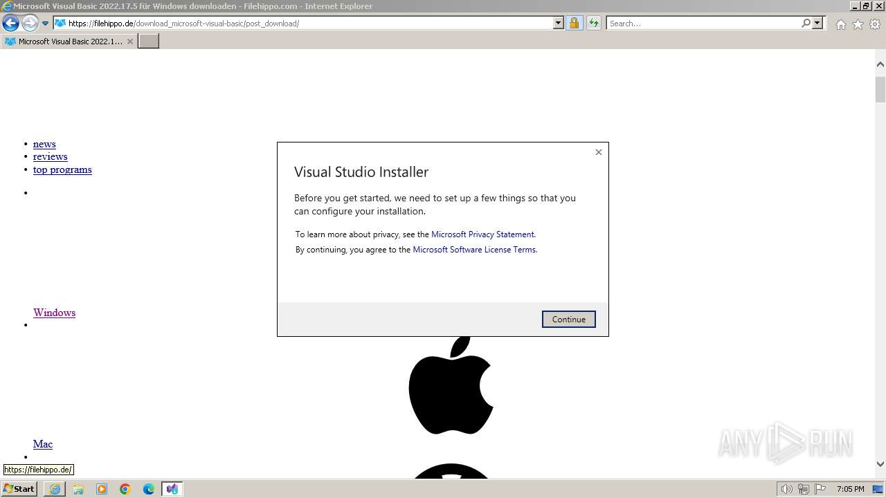Open the Microsoft Software License Terms link
The image size is (886, 498).
[x=474, y=250]
